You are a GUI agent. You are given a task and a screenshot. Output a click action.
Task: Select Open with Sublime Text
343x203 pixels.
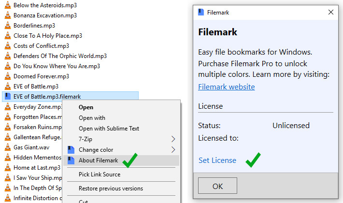[x=109, y=129]
